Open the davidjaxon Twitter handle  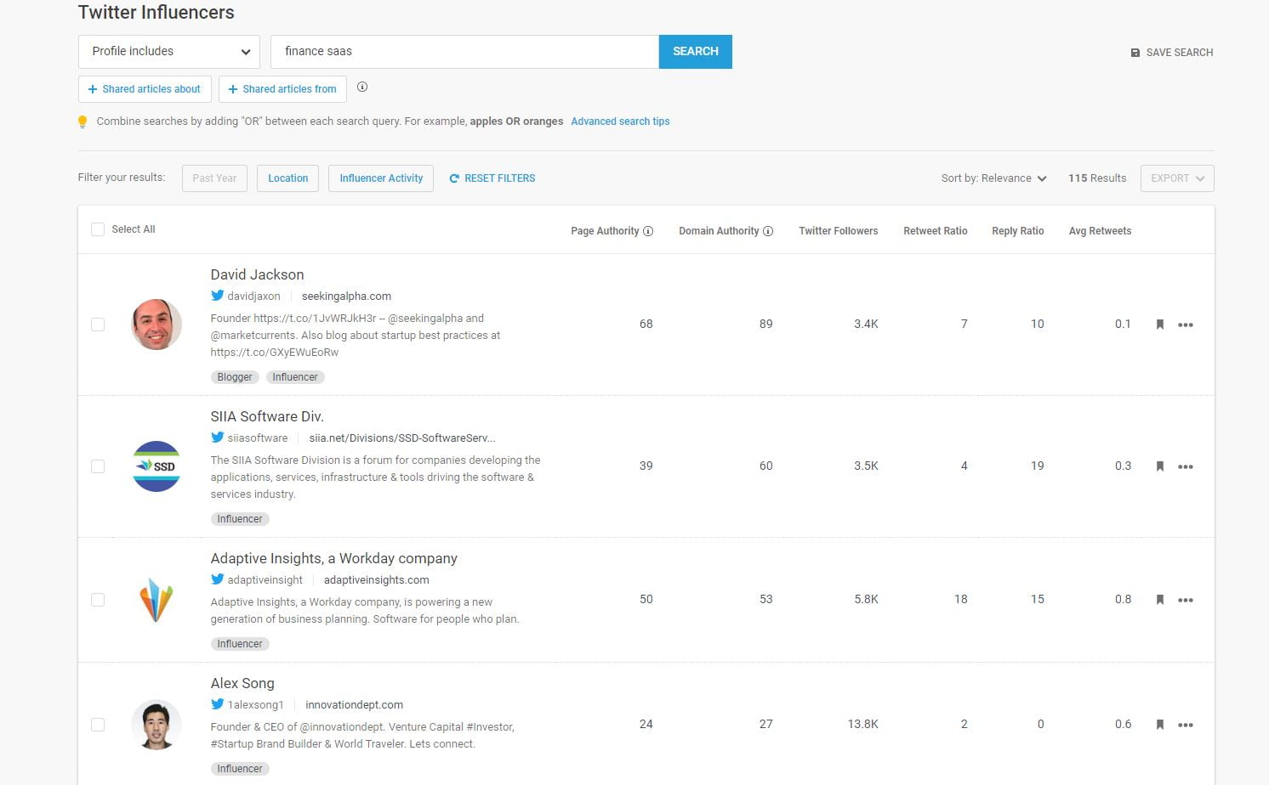pyautogui.click(x=253, y=296)
